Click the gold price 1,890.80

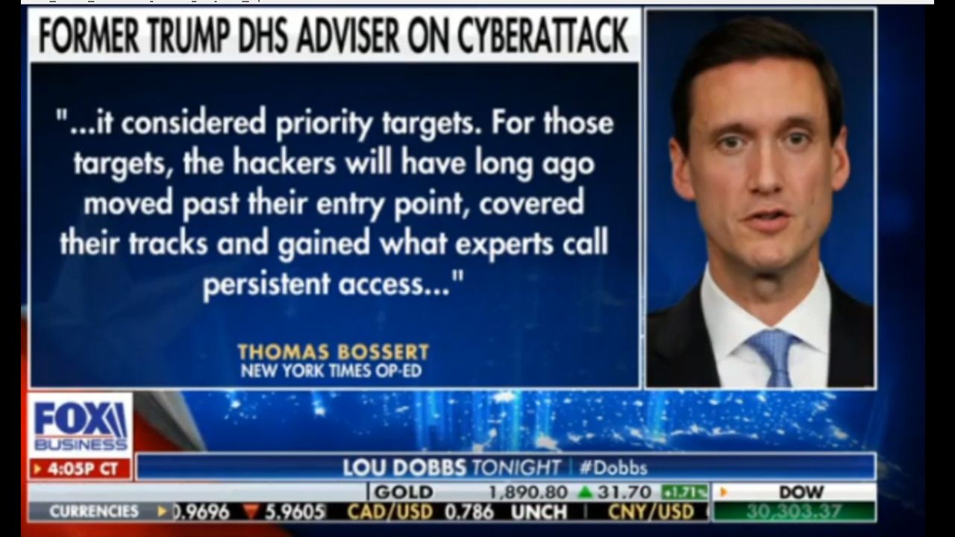coord(527,492)
